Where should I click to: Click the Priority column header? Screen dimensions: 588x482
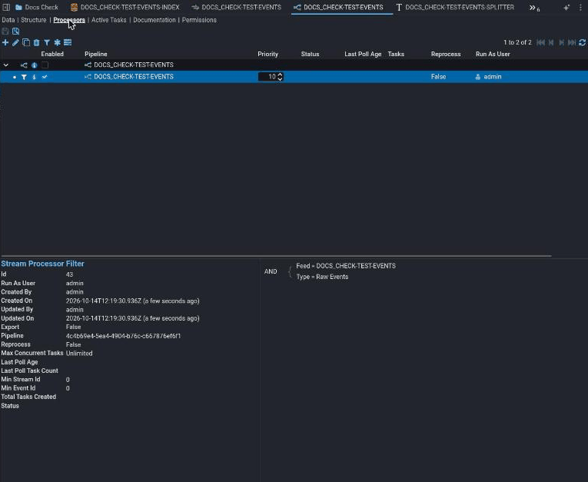pyautogui.click(x=267, y=54)
